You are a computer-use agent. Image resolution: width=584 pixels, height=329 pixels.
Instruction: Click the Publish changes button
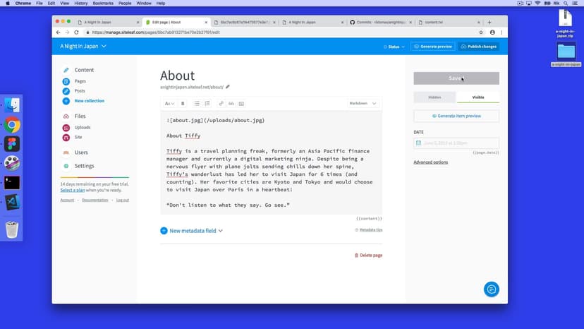coord(478,47)
